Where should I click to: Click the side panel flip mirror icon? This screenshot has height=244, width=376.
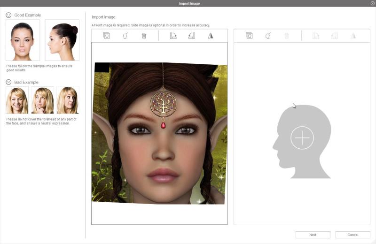(353, 36)
